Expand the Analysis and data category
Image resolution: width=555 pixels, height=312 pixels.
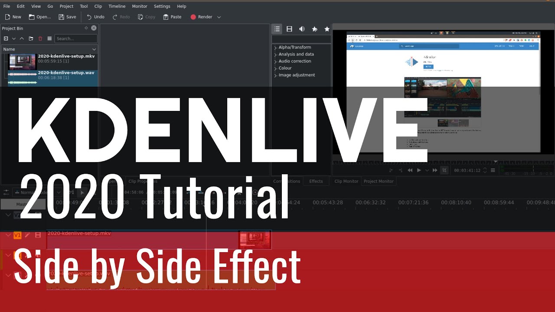(x=275, y=55)
